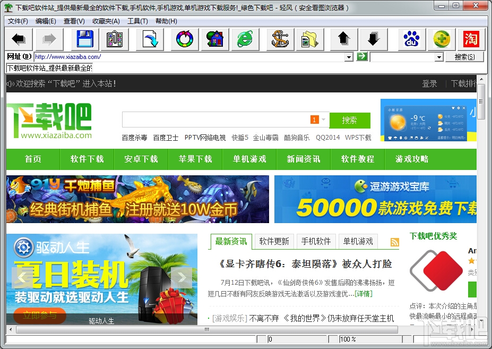Click the 千炮捕鱼 game banner ad
Image resolution: width=492 pixels, height=349 pixels.
tap(137, 199)
